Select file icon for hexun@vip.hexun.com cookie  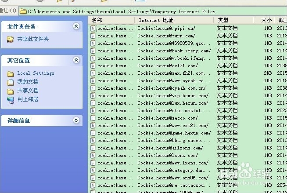pos(93,95)
